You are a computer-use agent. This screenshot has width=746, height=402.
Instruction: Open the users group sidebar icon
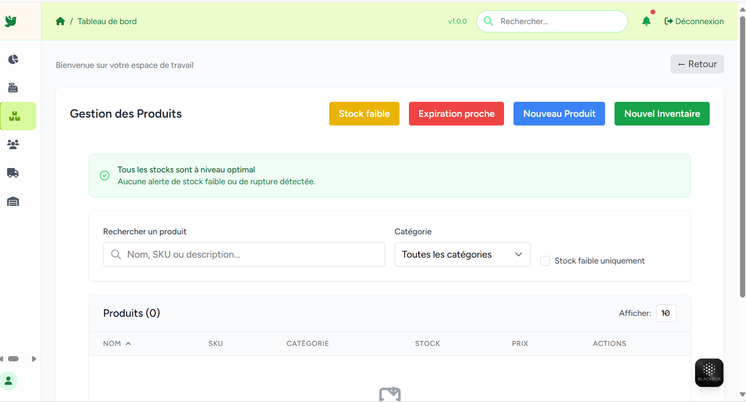13,144
